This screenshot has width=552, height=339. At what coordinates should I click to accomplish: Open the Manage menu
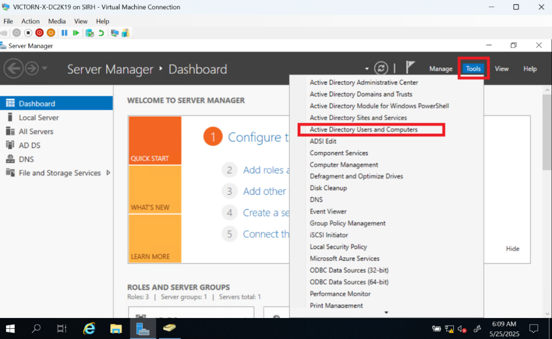(x=440, y=69)
